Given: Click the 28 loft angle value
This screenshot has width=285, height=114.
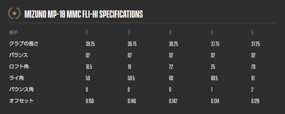Looking at the screenshot, I should (253, 67).
